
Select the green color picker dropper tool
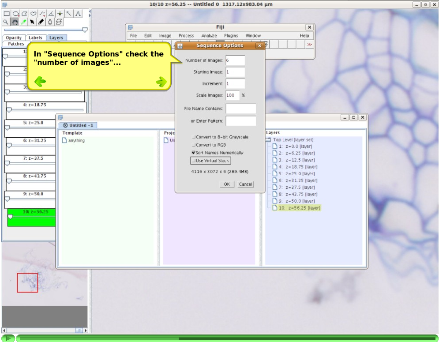tap(24, 22)
